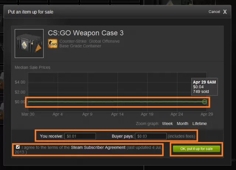Click the $4.00 axis label
Image resolution: width=236 pixels, height=170 pixels.
click(20, 82)
